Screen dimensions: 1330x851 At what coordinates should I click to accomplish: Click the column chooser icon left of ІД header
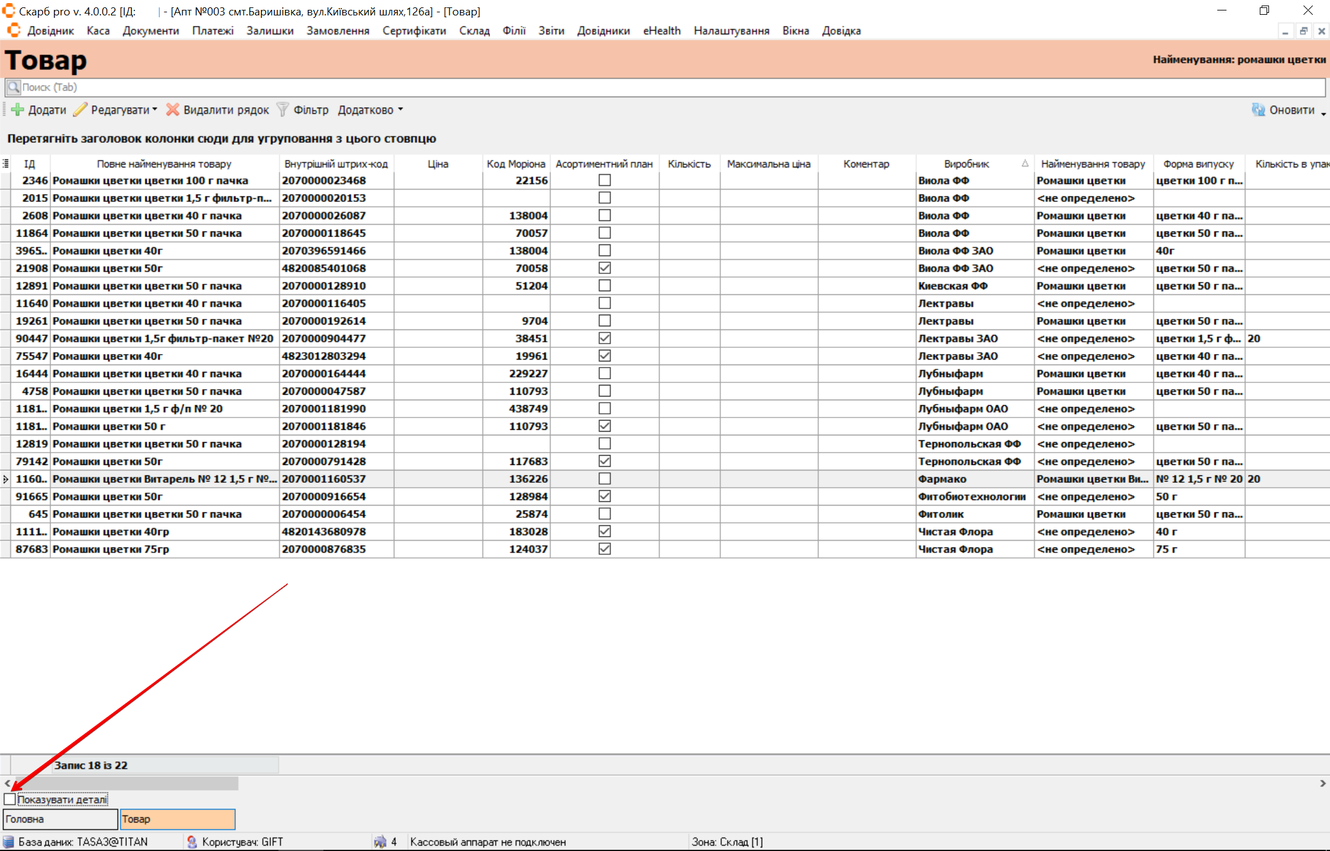tap(6, 164)
